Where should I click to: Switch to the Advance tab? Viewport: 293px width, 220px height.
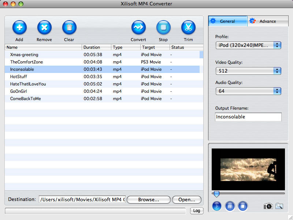tap(268, 21)
